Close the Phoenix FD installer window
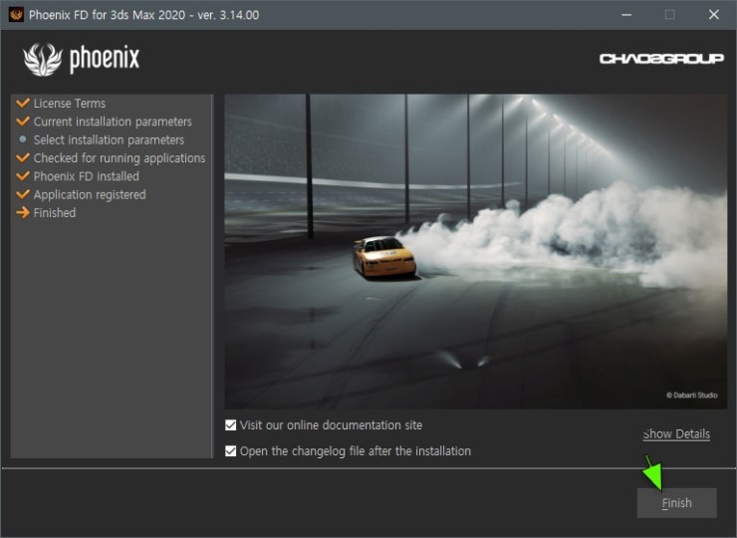This screenshot has height=538, width=737. [713, 15]
